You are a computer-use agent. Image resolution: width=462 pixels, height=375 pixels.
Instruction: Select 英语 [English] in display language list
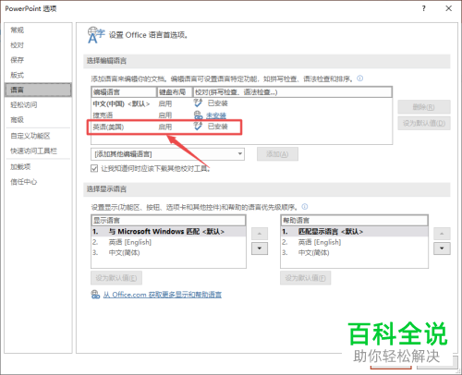click(168, 242)
